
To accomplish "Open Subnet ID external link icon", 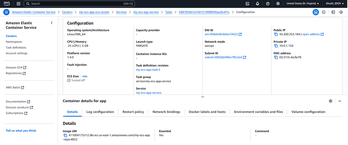I will click(244, 58).
